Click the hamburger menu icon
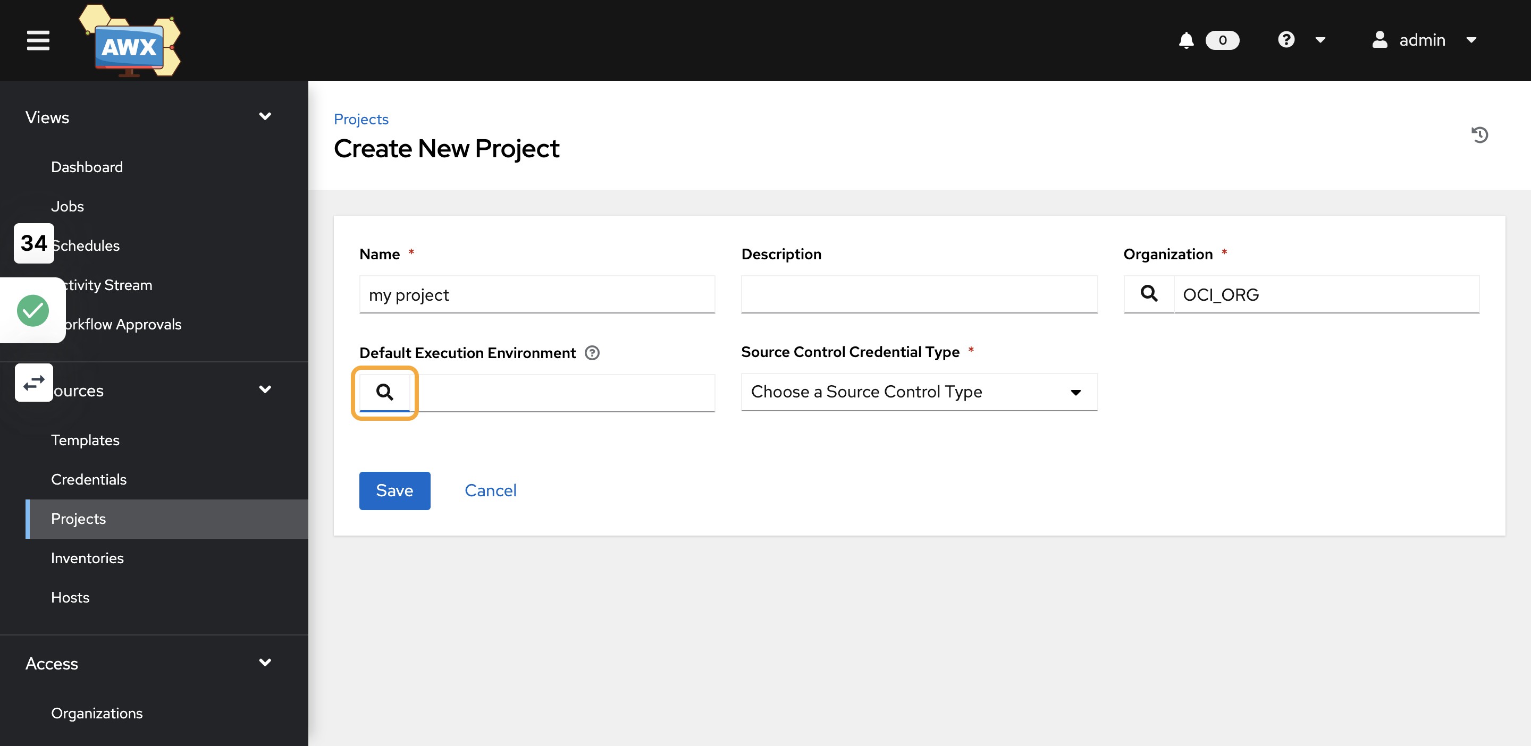1531x746 pixels. coord(36,40)
